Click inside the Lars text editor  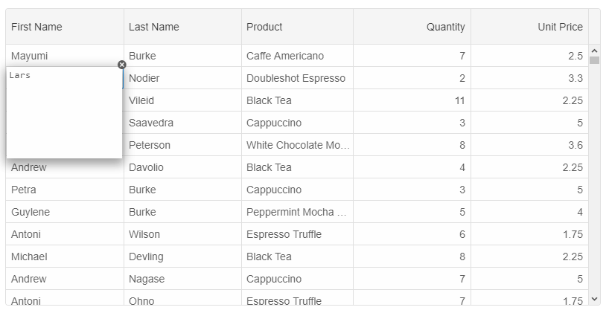tap(65, 112)
